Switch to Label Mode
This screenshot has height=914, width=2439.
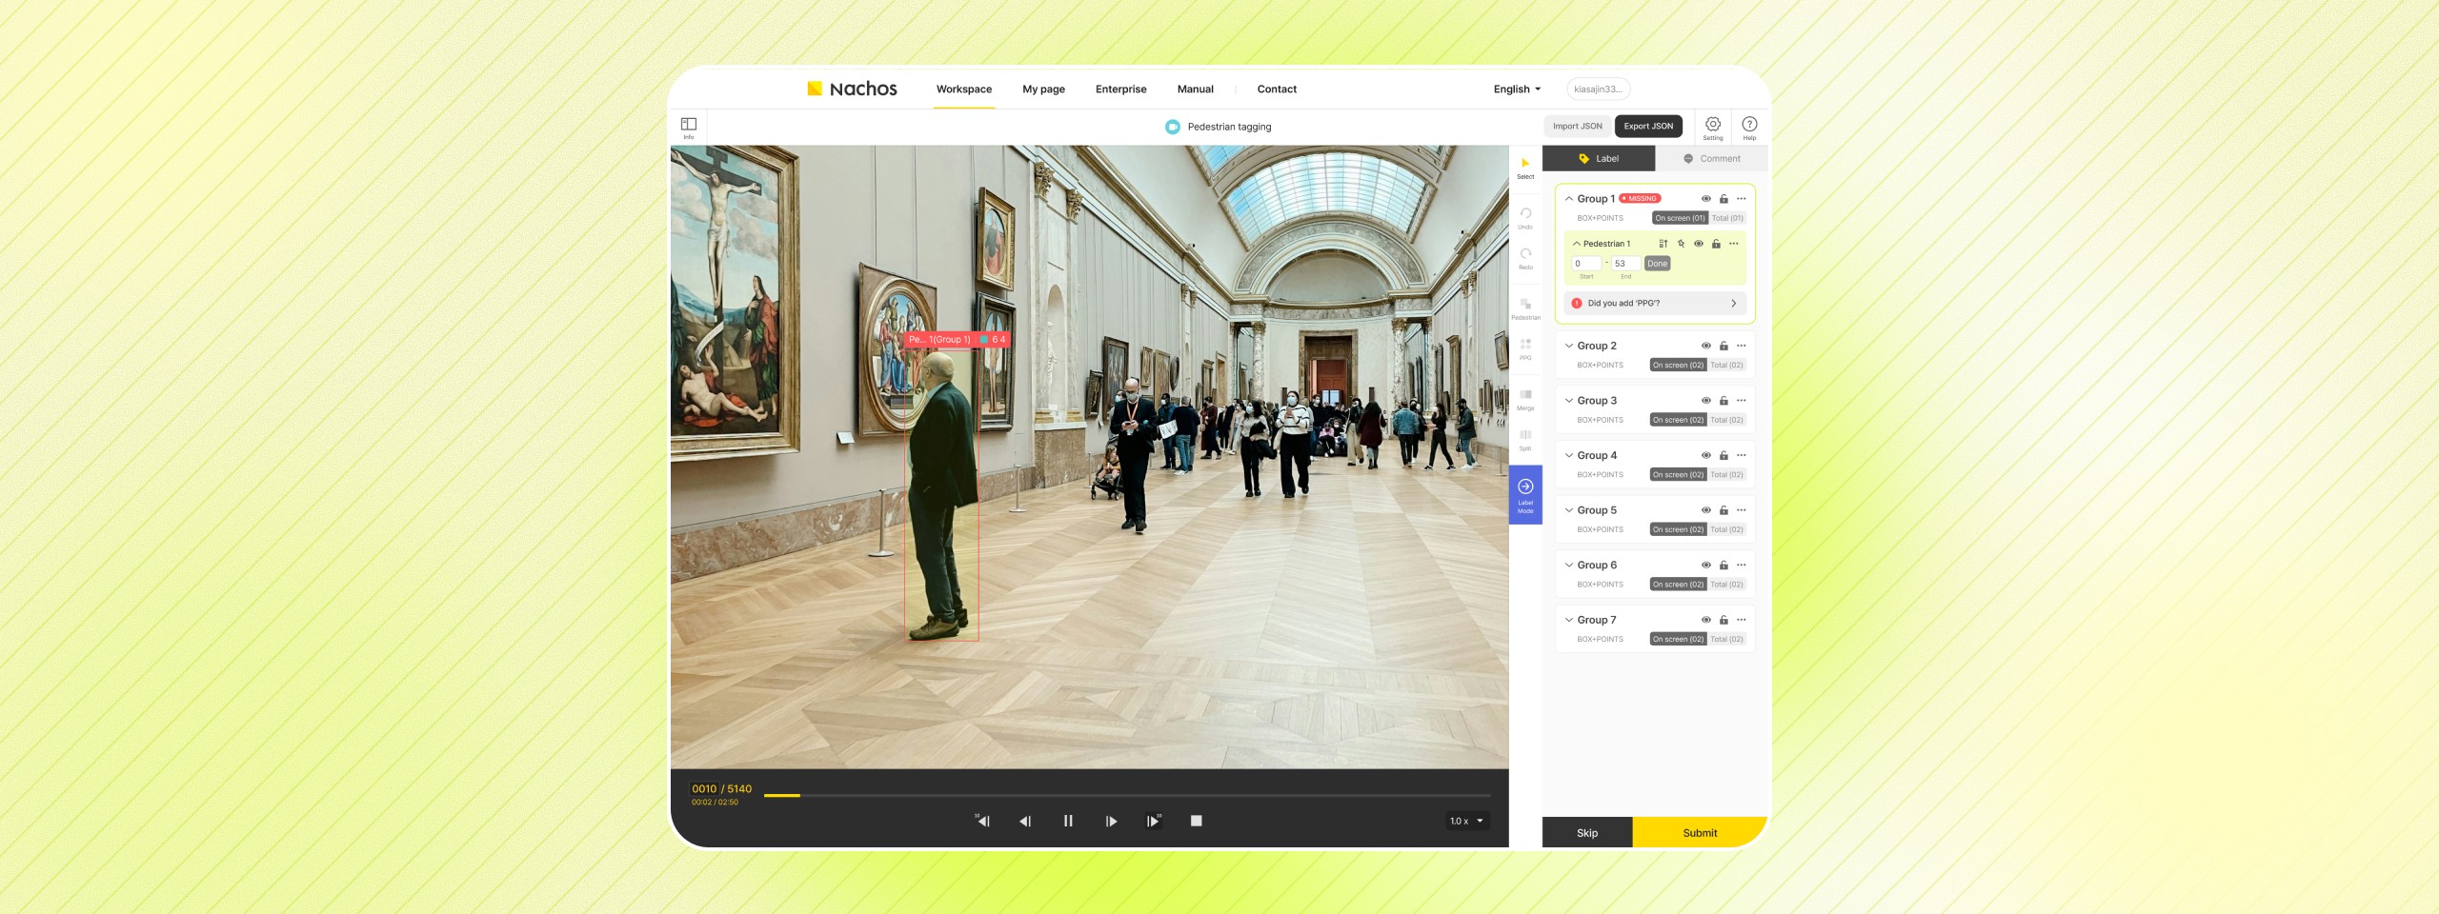pyautogui.click(x=1525, y=494)
